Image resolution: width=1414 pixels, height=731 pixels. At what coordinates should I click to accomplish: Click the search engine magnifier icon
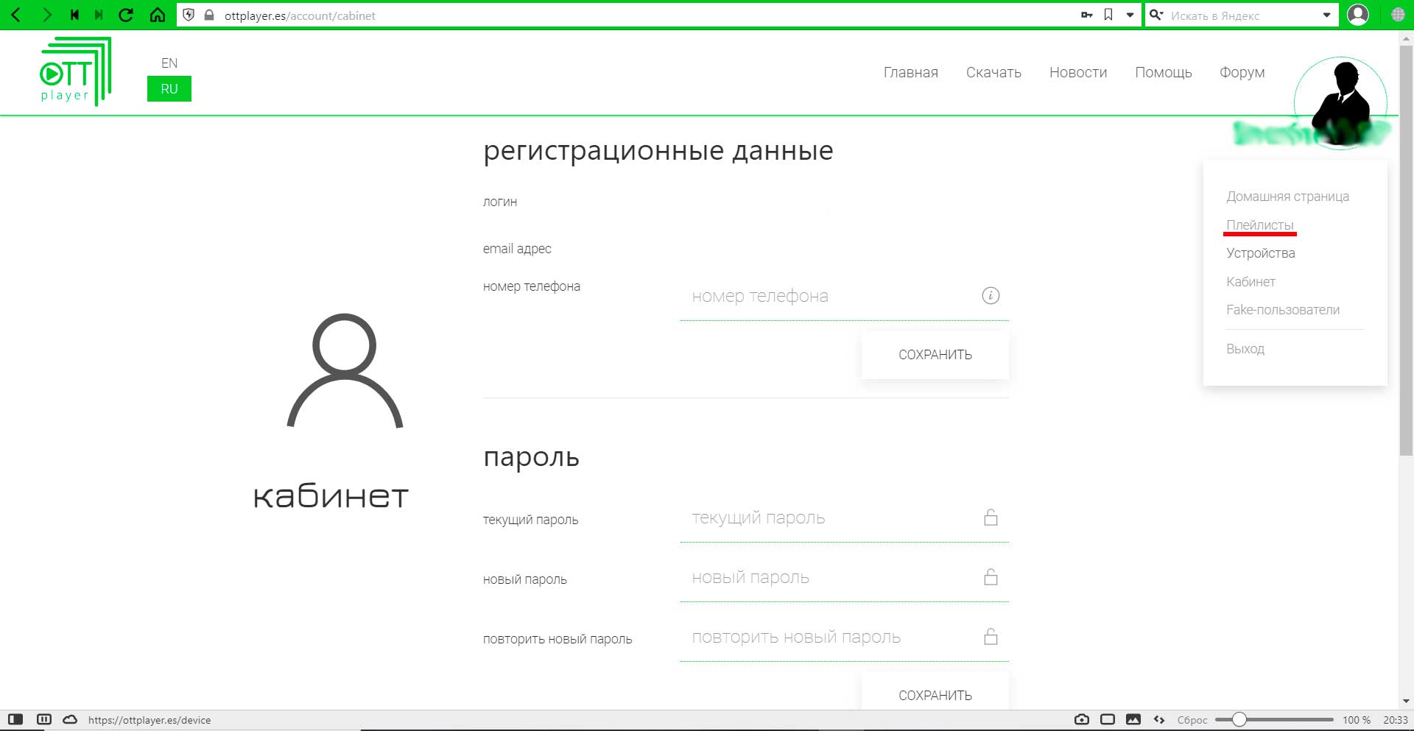[x=1157, y=15]
